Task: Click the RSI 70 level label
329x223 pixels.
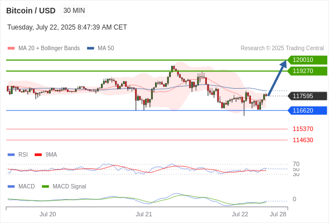Action: click(x=296, y=164)
